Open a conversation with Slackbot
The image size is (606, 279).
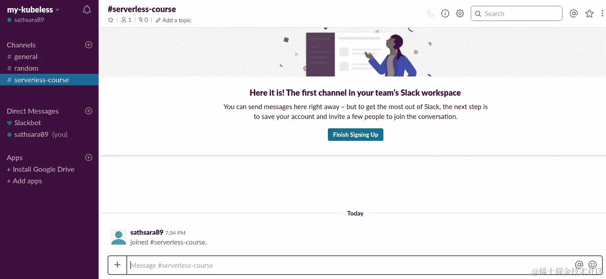28,123
